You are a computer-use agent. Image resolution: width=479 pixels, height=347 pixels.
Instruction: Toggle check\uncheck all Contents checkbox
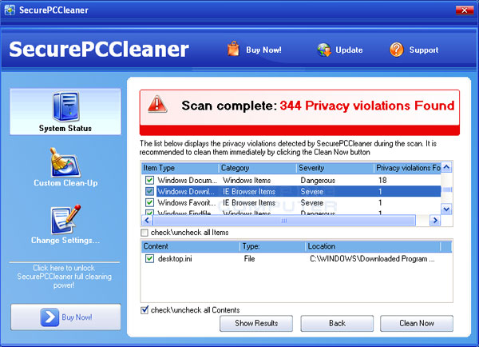(x=144, y=309)
